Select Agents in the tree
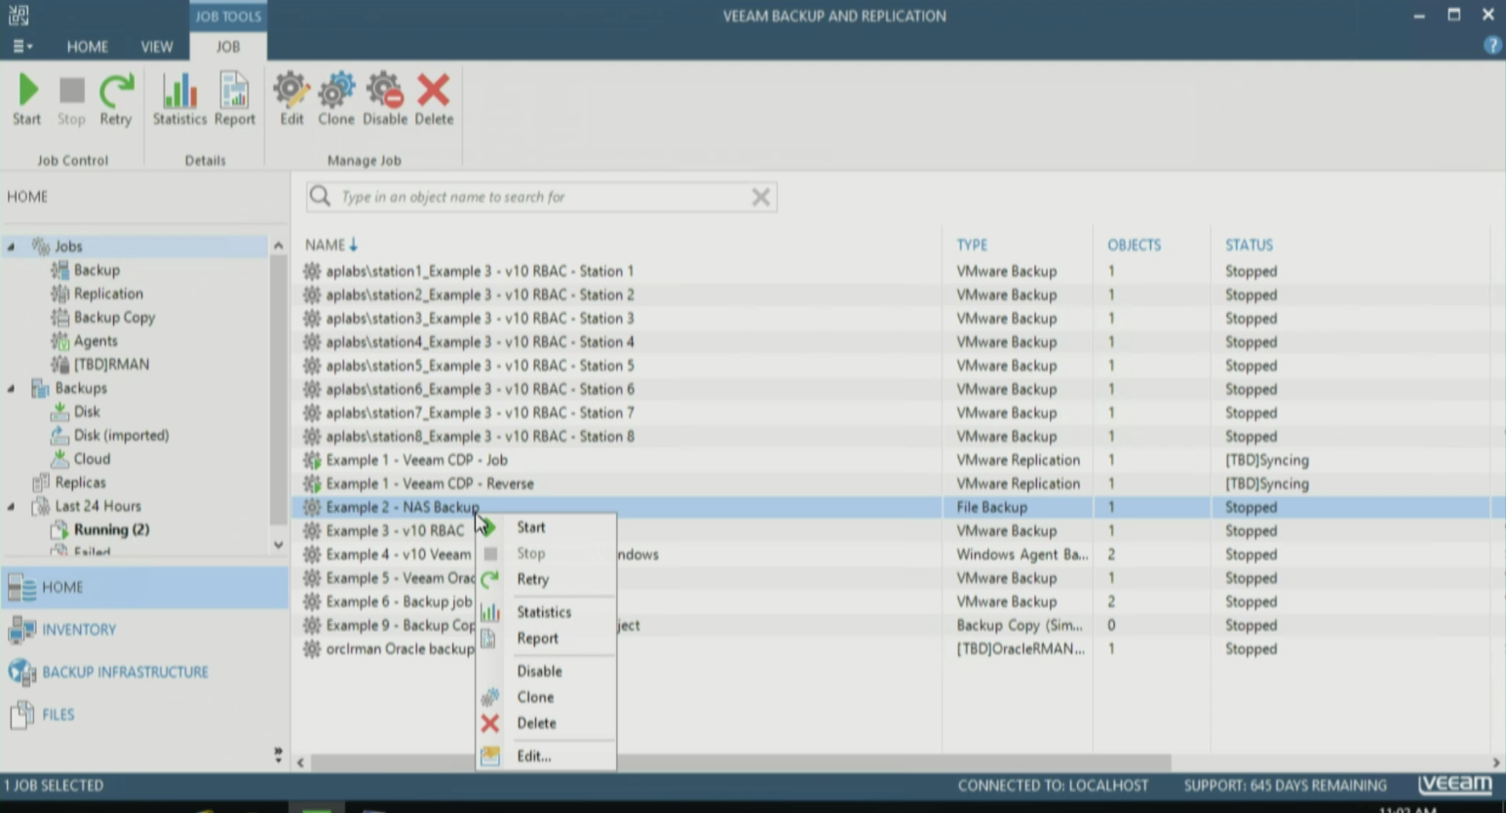The height and width of the screenshot is (813, 1506). tap(96, 341)
